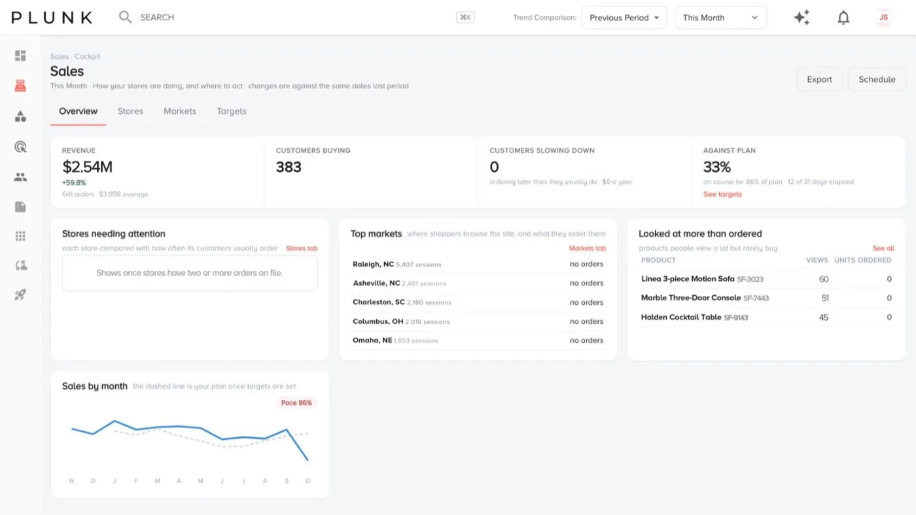Click the cursor target icon in sidebar
This screenshot has width=916, height=515.
tap(20, 147)
